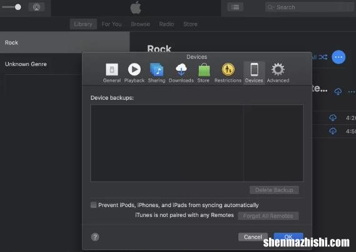The image size is (356, 252).
Task: Download the song lasting 4:5x via cloud icon
Action: pos(333,131)
